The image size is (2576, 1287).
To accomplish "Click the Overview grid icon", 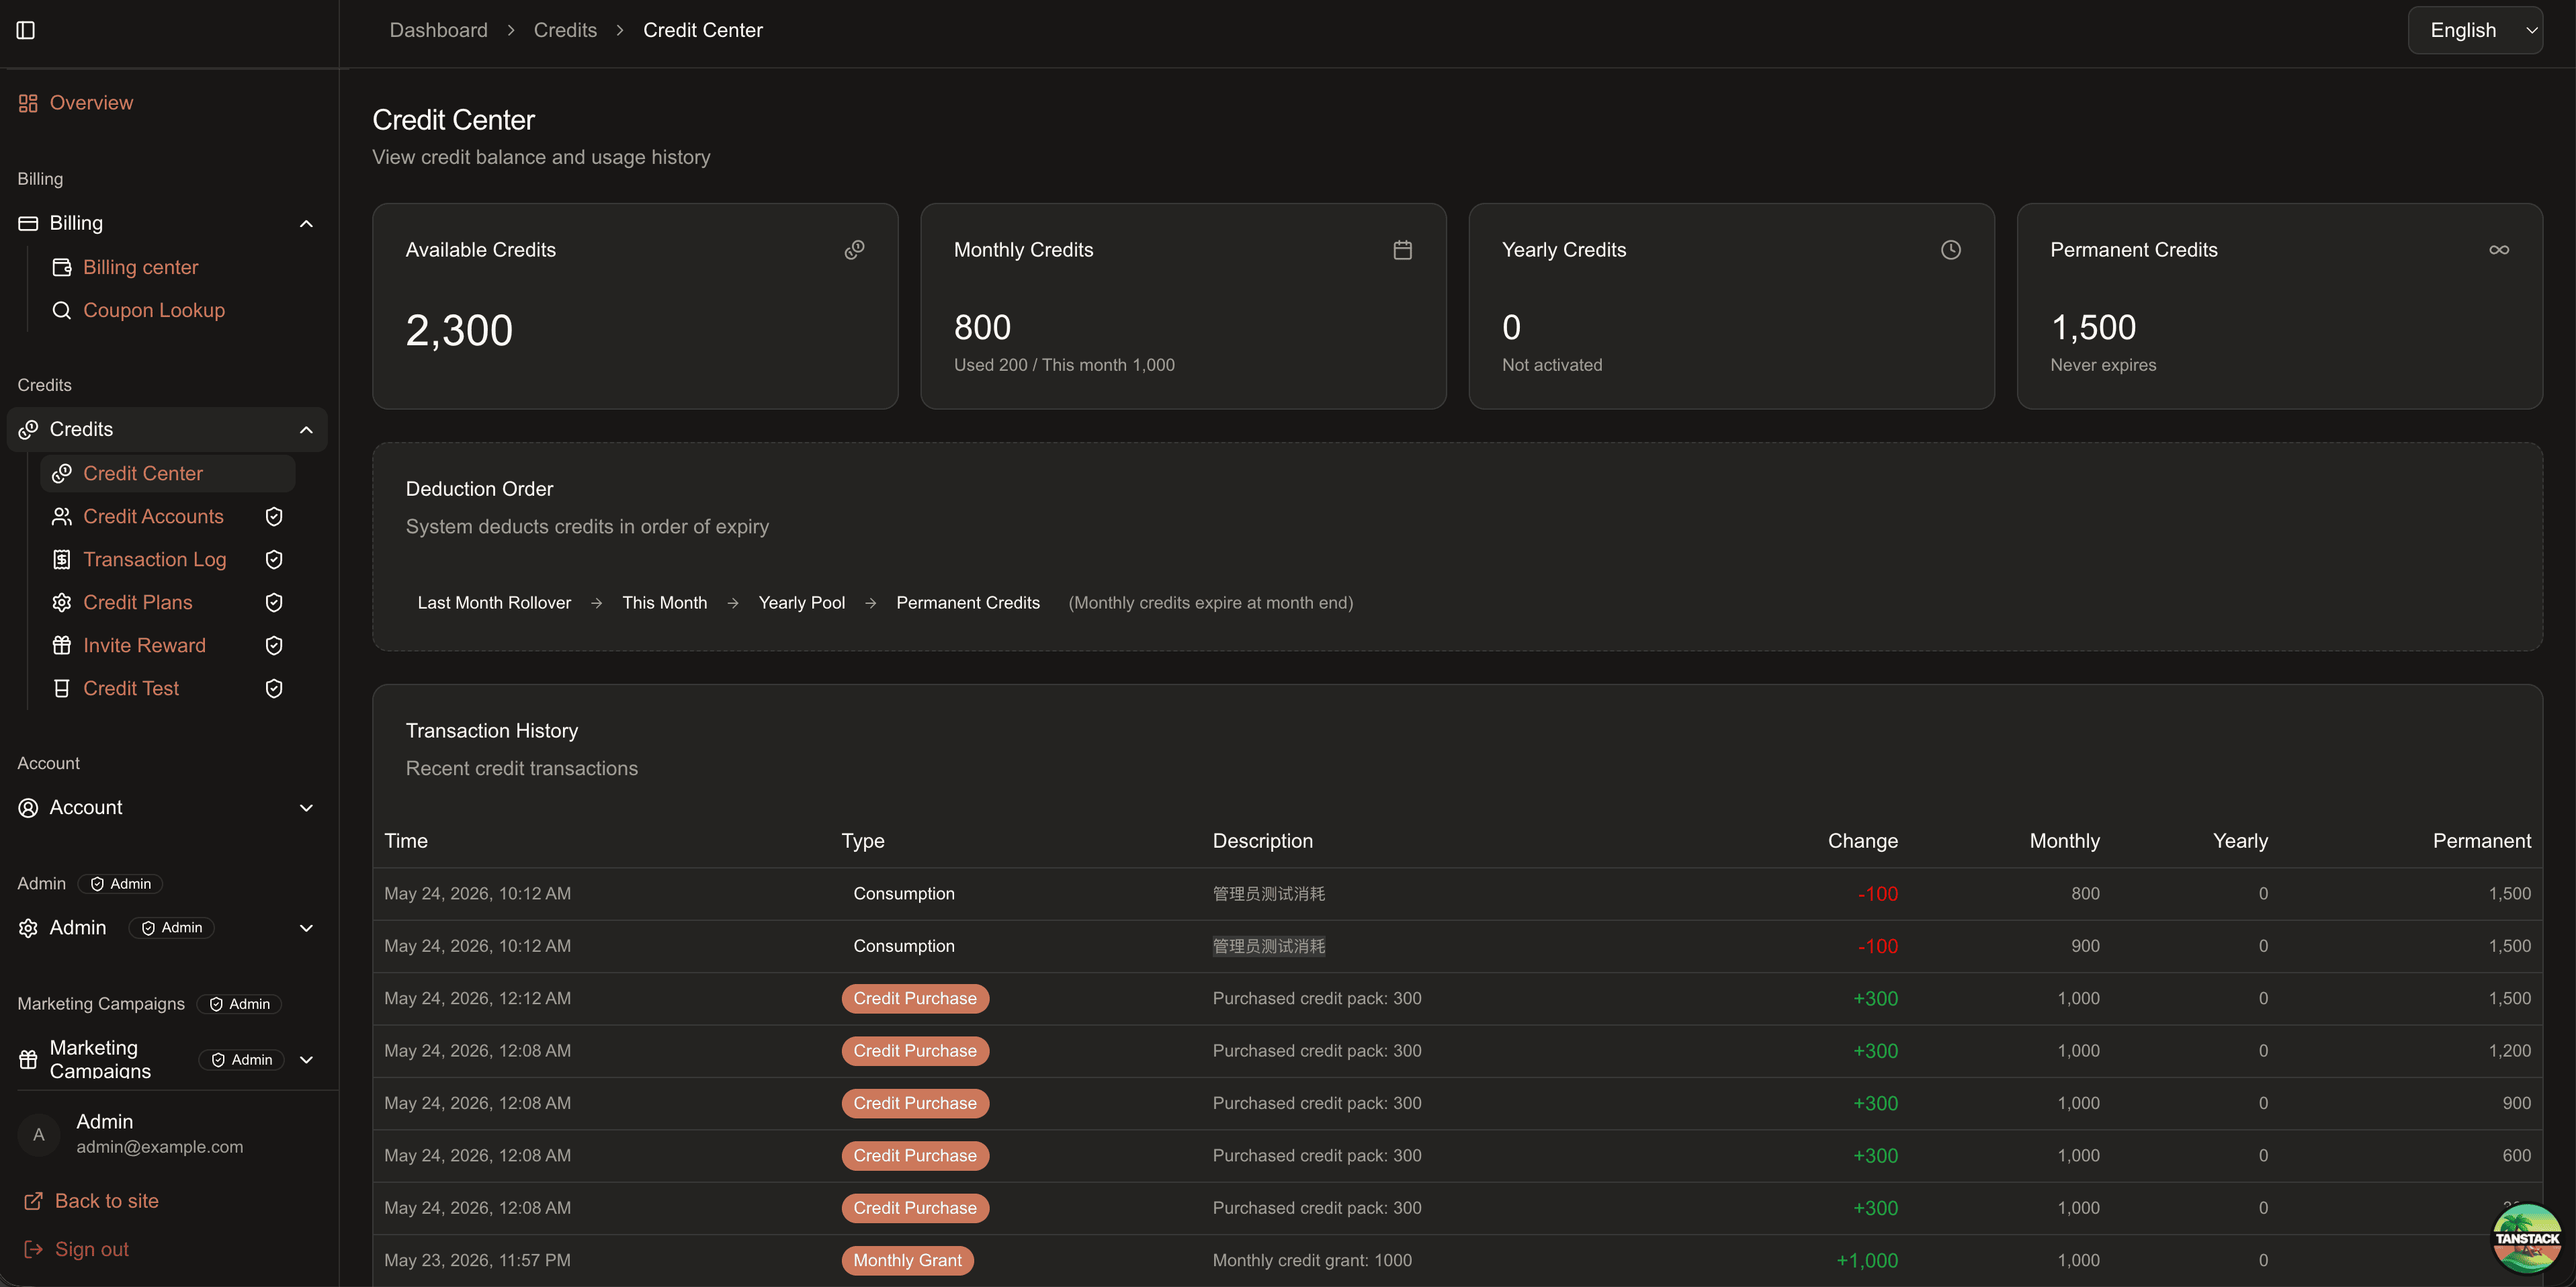I will point(28,103).
